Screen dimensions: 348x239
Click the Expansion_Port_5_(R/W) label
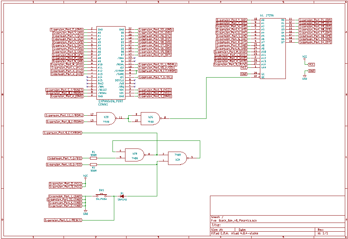click(x=230, y=65)
